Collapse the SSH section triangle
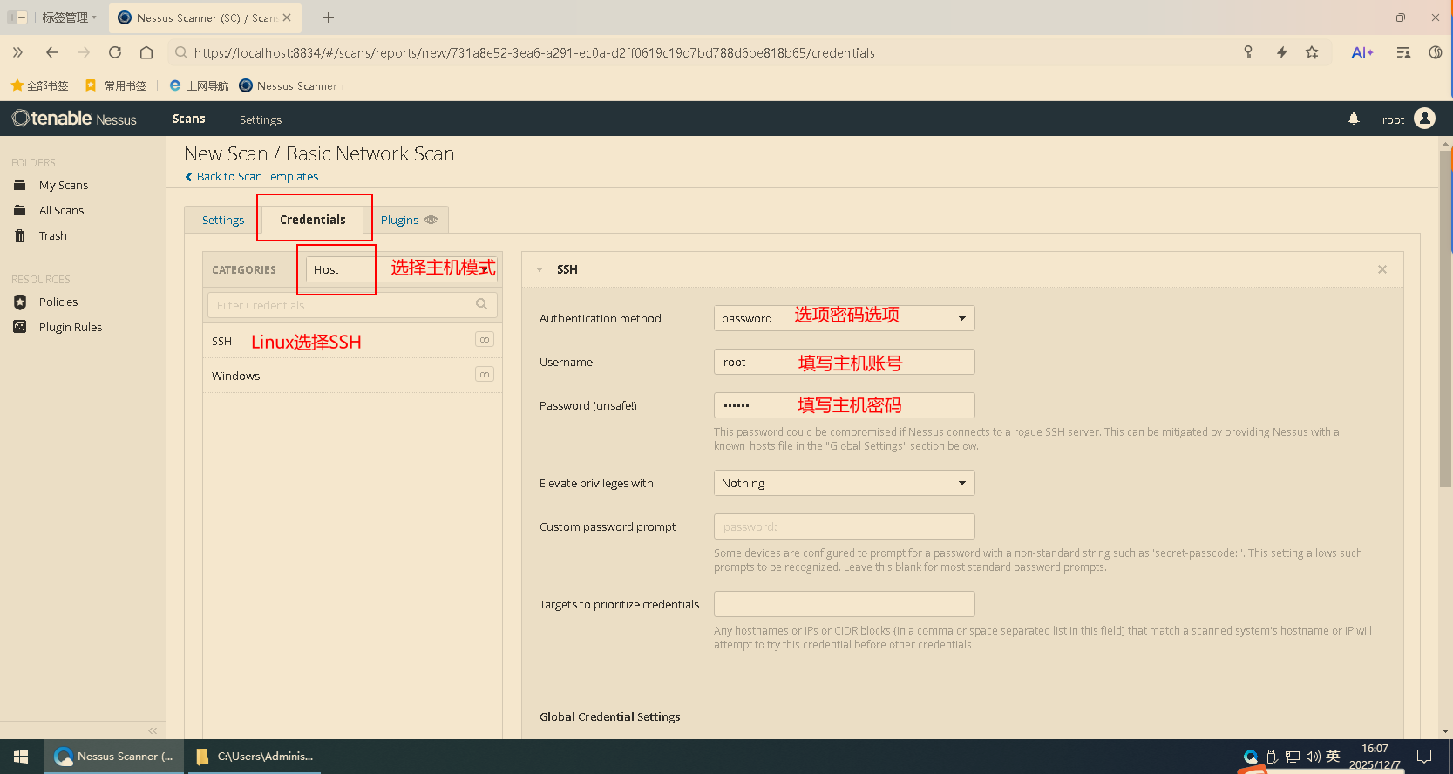 pyautogui.click(x=540, y=269)
